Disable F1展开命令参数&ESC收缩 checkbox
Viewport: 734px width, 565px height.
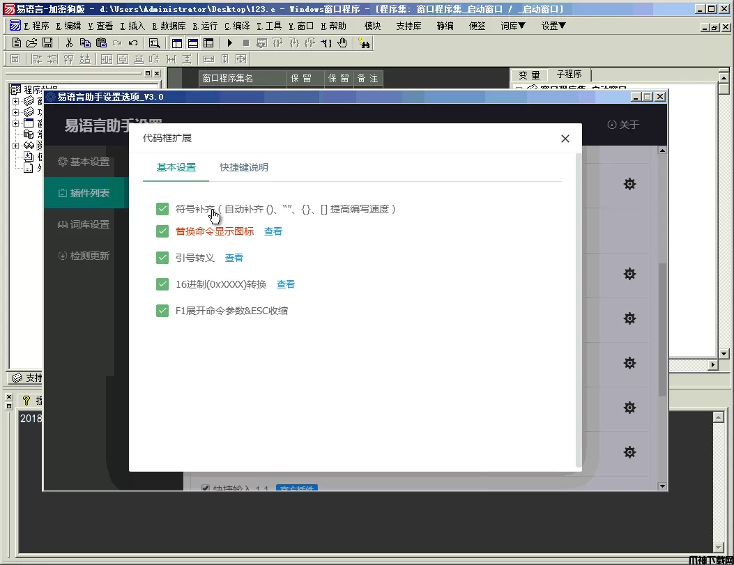162,311
